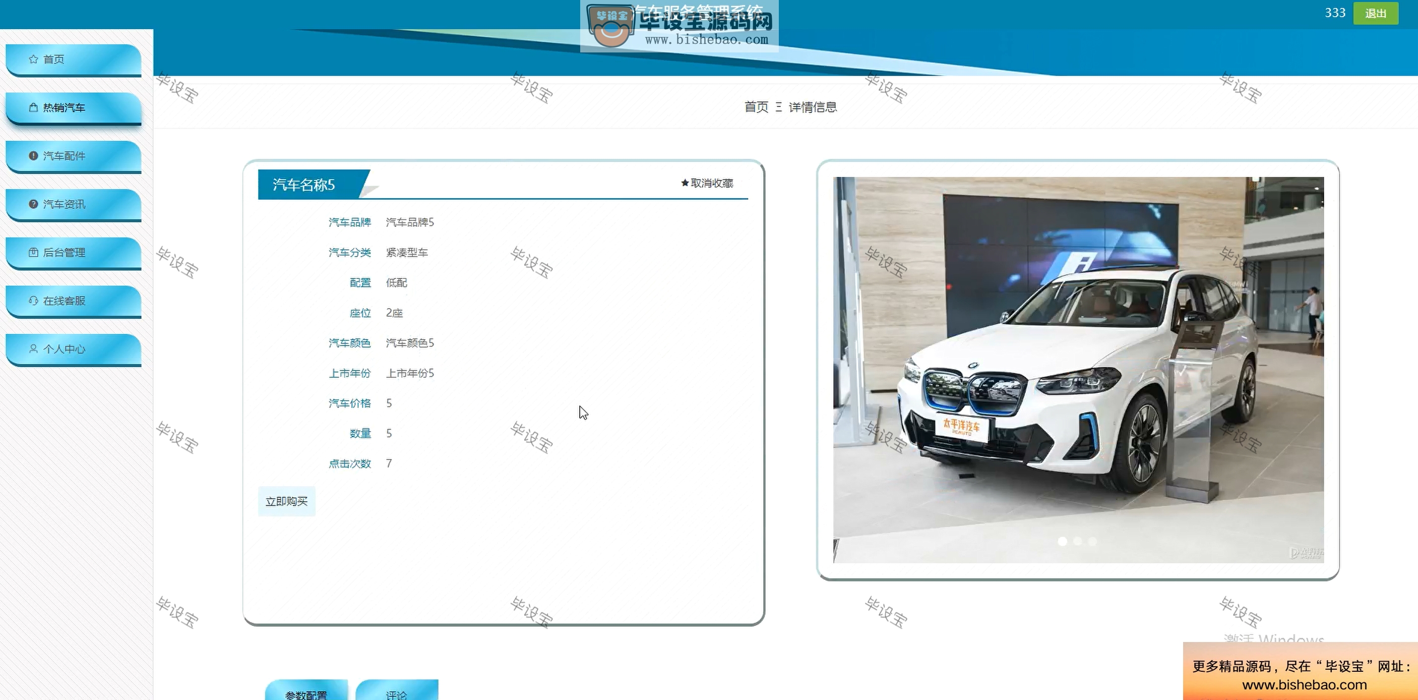Switch to the 评论 tab

pos(397,690)
